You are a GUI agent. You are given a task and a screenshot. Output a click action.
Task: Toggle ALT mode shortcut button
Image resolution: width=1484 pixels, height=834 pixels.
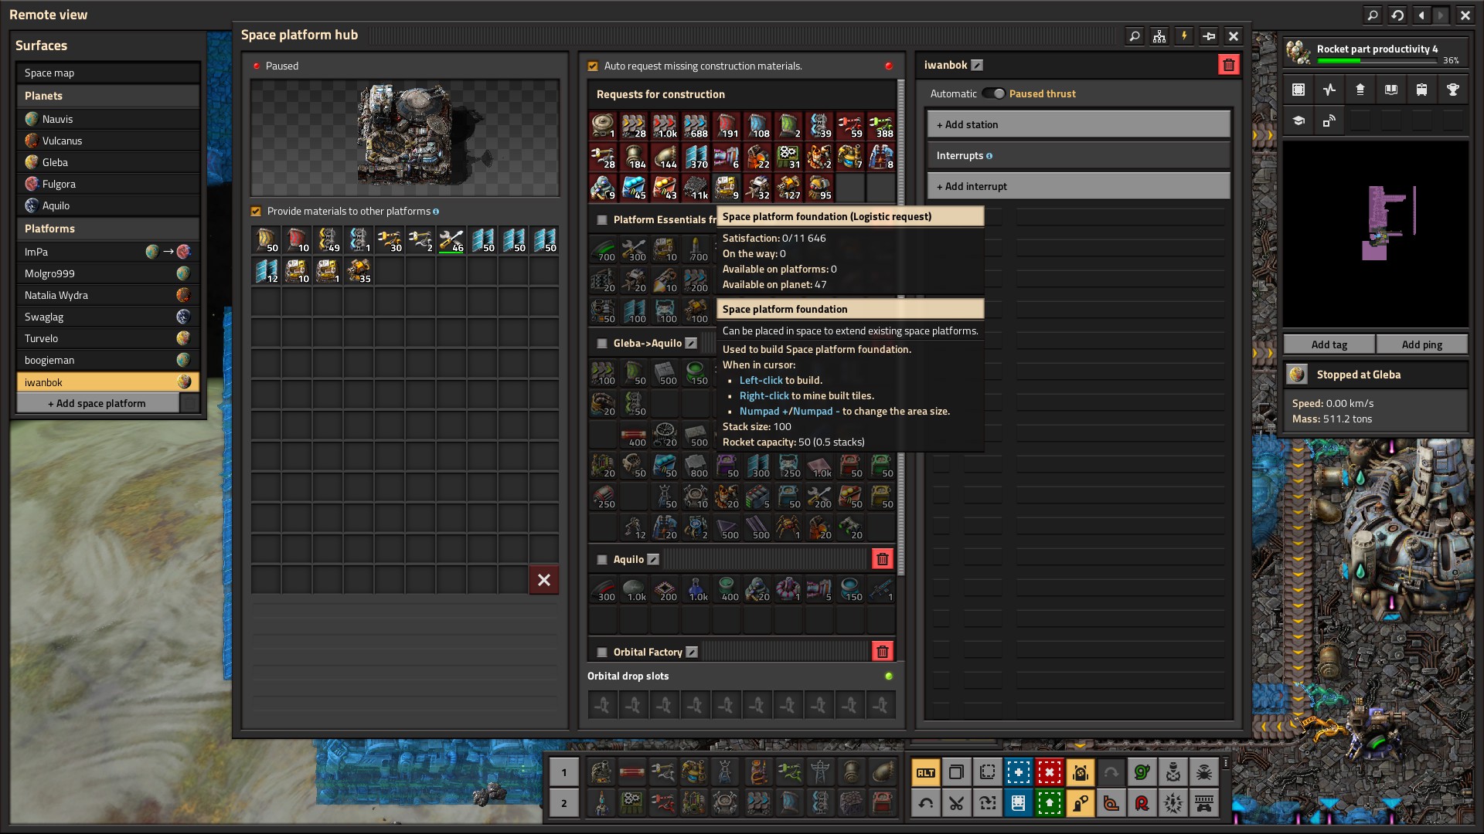click(x=925, y=772)
